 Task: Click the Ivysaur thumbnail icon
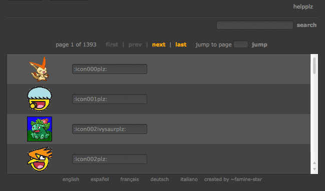click(40, 129)
